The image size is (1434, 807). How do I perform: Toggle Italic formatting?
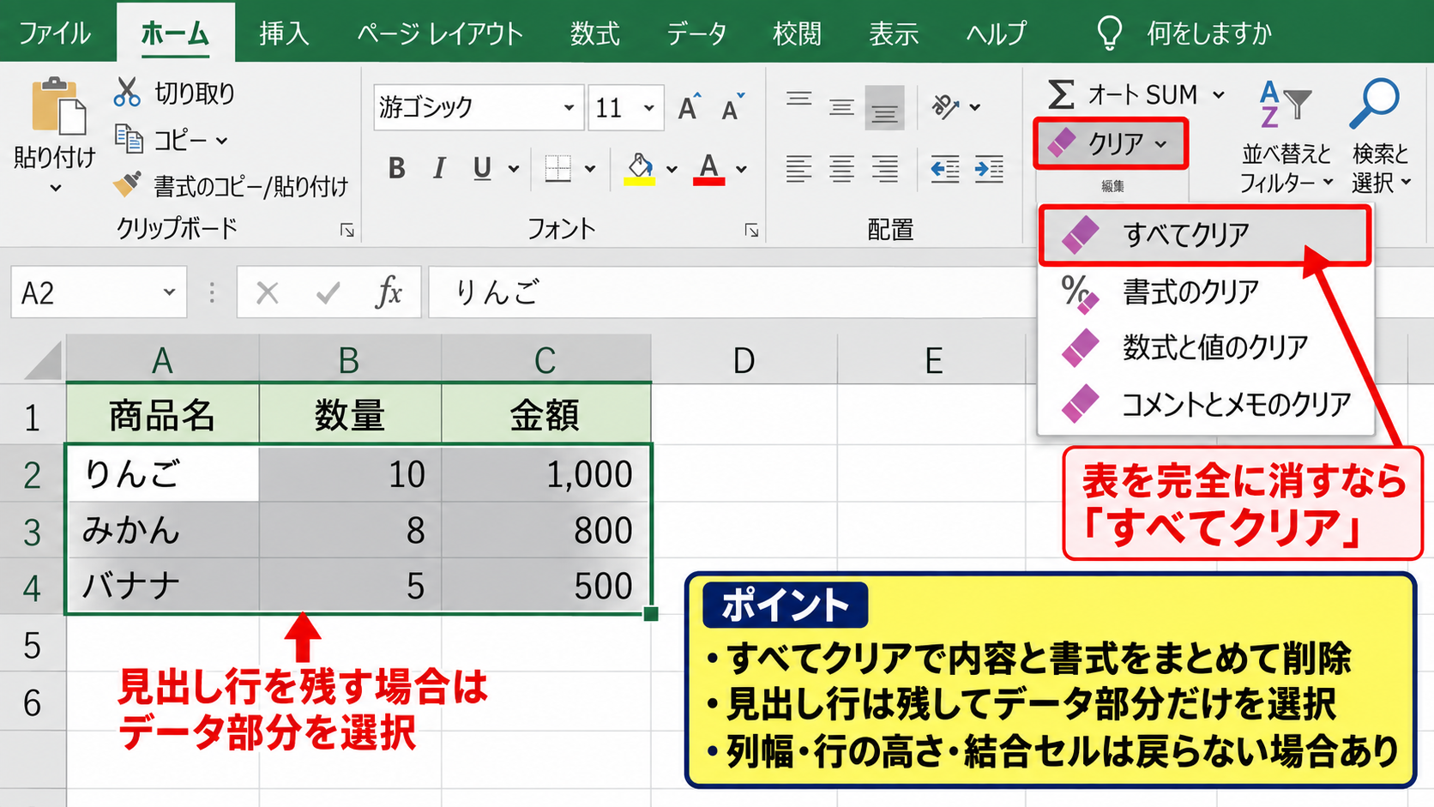tap(439, 168)
